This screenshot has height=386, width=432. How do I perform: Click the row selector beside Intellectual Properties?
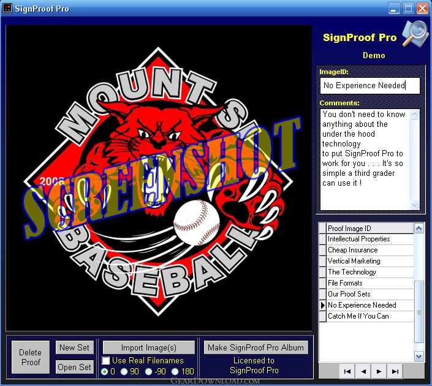323,239
